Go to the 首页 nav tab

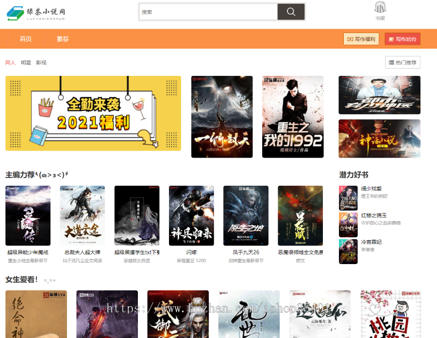[26, 39]
